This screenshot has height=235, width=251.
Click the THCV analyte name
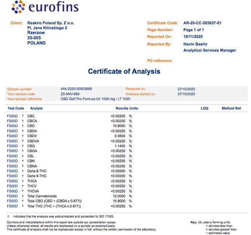coord(32,186)
